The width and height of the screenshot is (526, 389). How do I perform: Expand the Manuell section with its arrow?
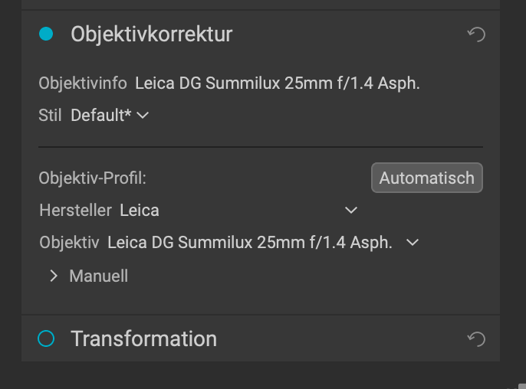tap(54, 276)
